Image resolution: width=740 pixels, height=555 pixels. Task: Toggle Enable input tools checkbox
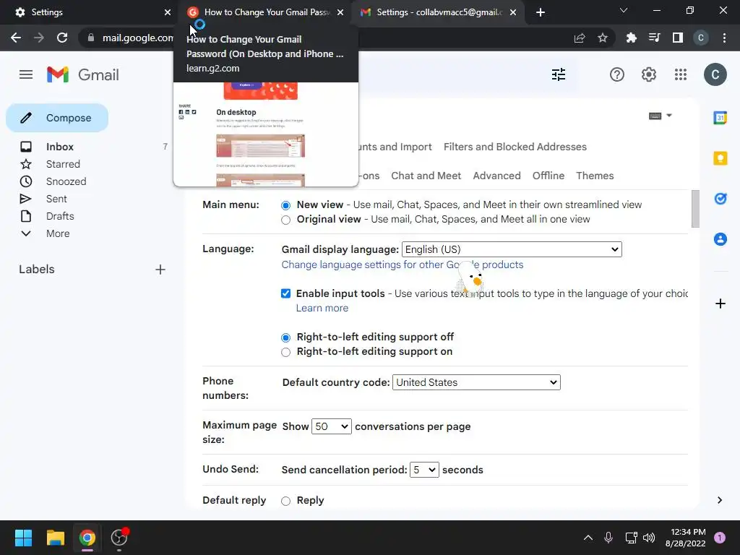coord(285,293)
